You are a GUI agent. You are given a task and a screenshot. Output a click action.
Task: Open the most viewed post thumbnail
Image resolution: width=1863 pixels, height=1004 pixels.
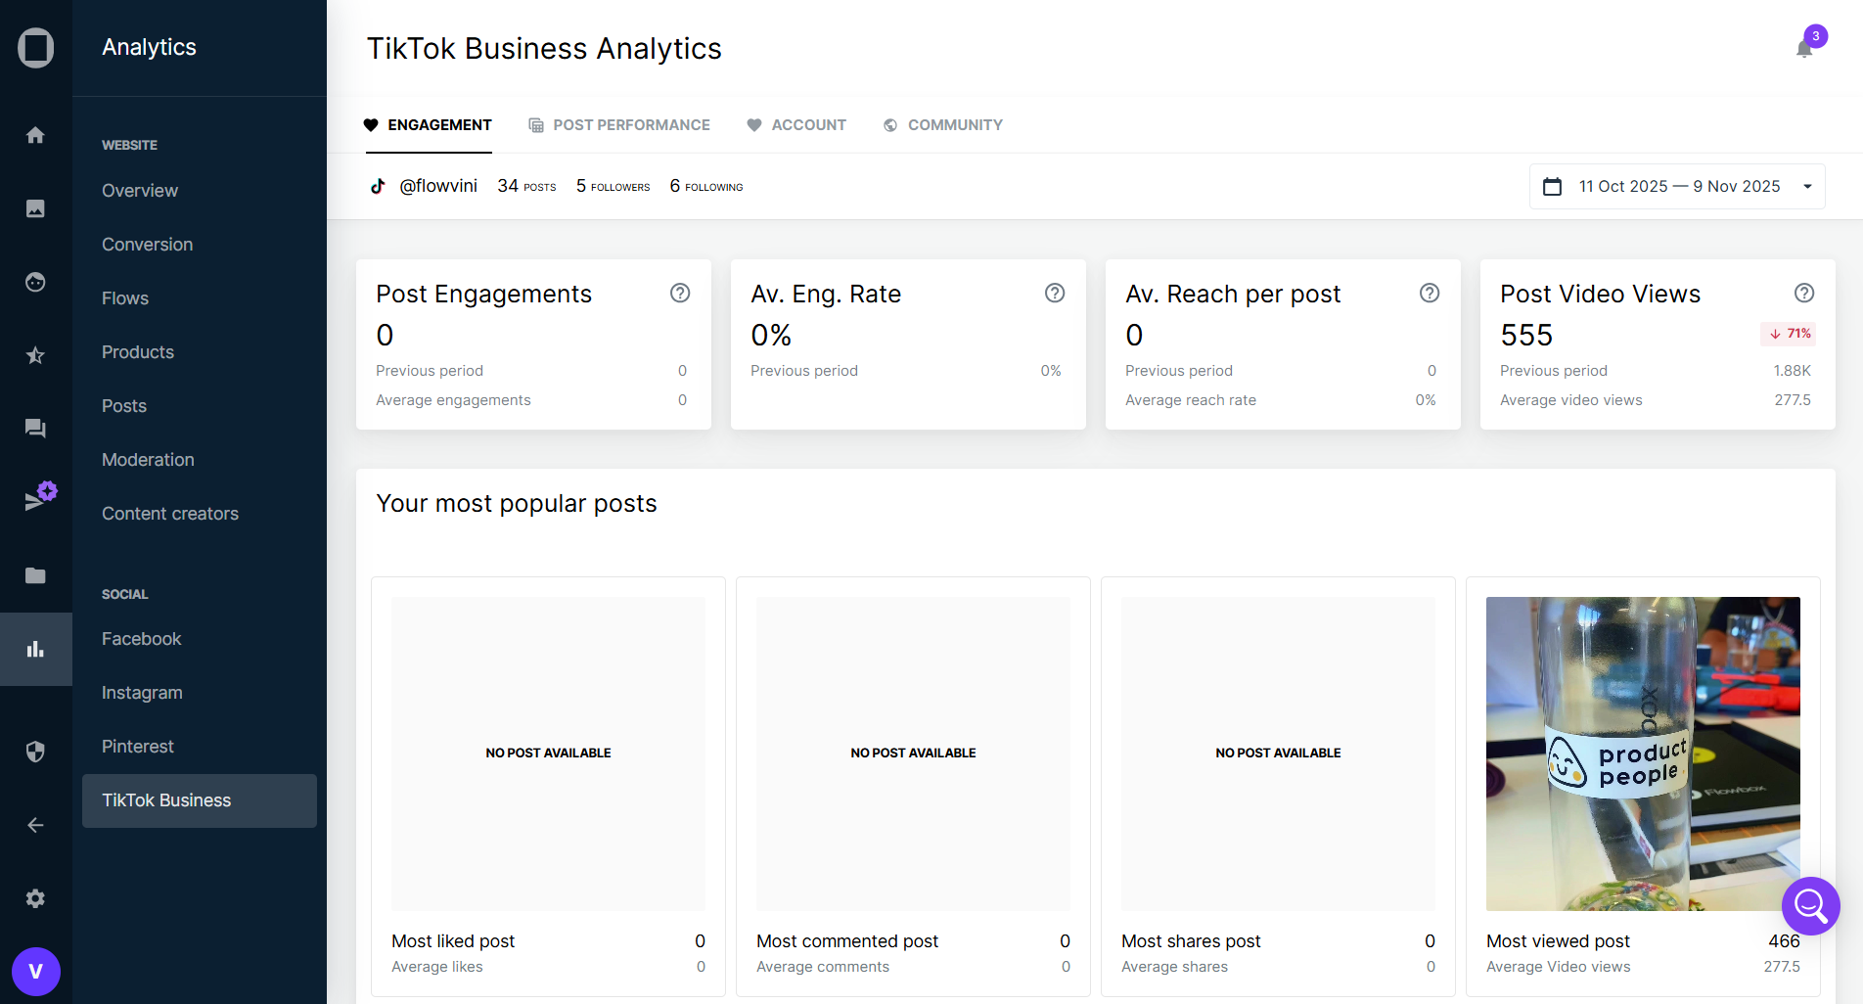point(1643,753)
